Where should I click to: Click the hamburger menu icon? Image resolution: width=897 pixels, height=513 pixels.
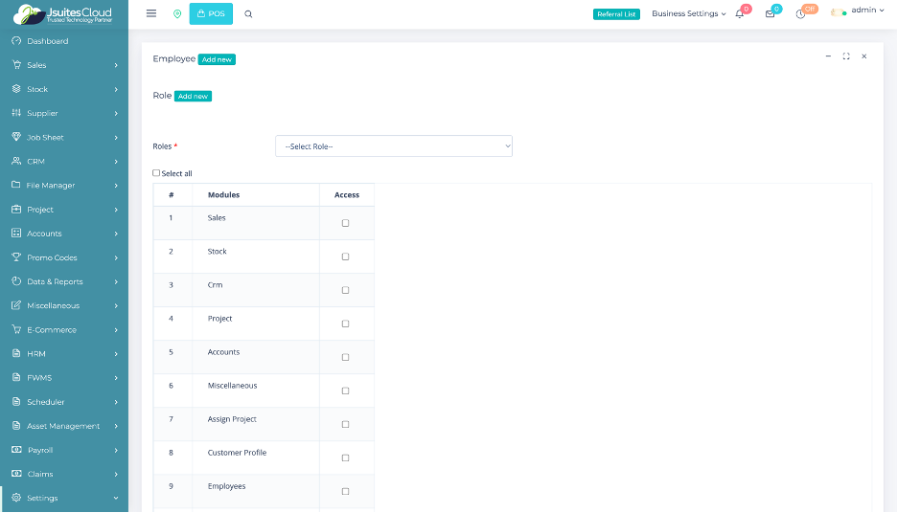(x=151, y=13)
